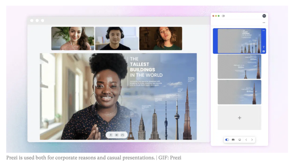
Task: Switch off the blue toggle in bottom toolbar
Action: 227,140
